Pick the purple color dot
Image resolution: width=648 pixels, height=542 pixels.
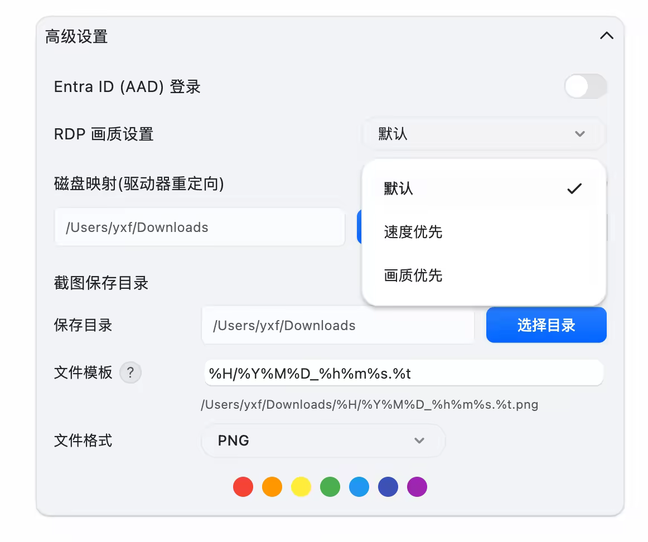[417, 487]
